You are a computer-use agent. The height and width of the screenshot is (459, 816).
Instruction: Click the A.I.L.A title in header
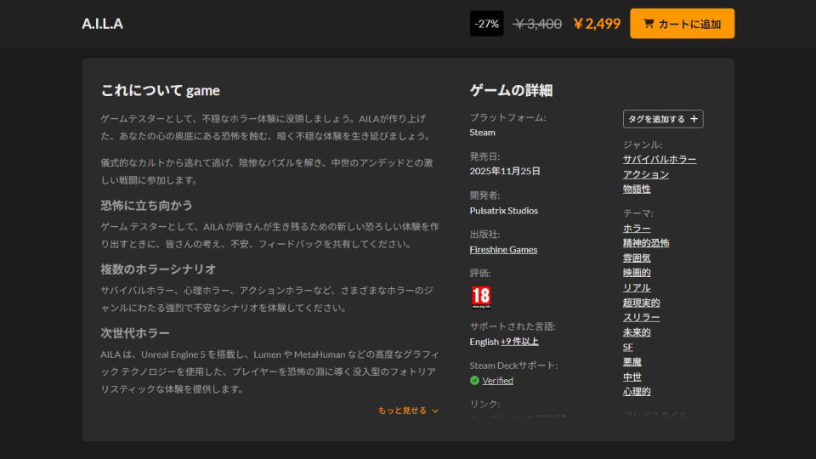(103, 24)
